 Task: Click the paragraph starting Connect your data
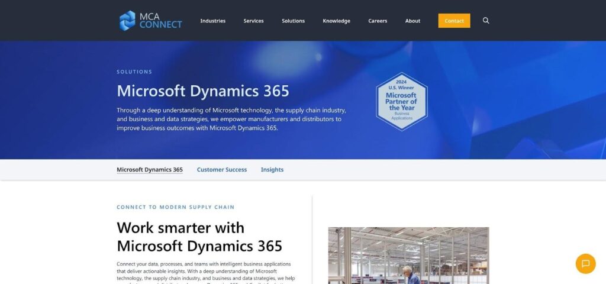pos(206,272)
